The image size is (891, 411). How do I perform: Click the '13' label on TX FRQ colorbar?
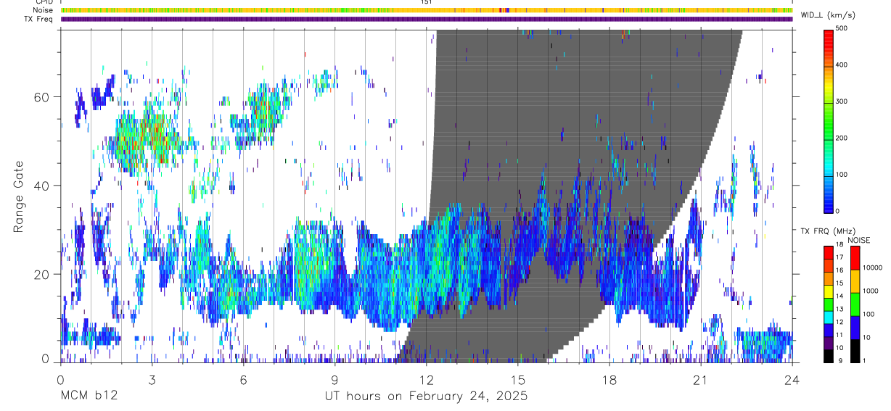(x=838, y=310)
